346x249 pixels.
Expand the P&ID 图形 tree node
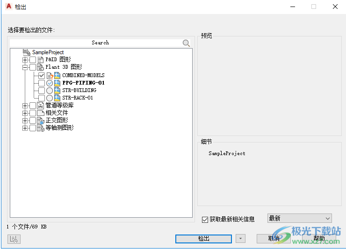coord(25,60)
